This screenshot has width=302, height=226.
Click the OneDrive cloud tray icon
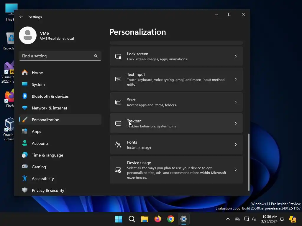pyautogui.click(x=237, y=219)
